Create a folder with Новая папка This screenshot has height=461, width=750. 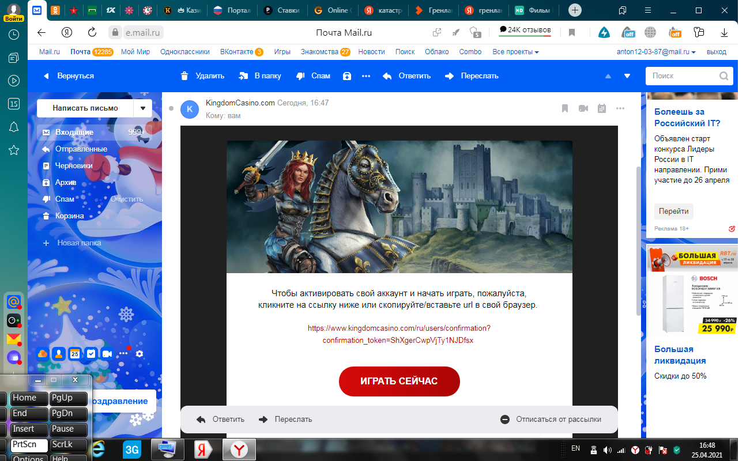coord(72,243)
